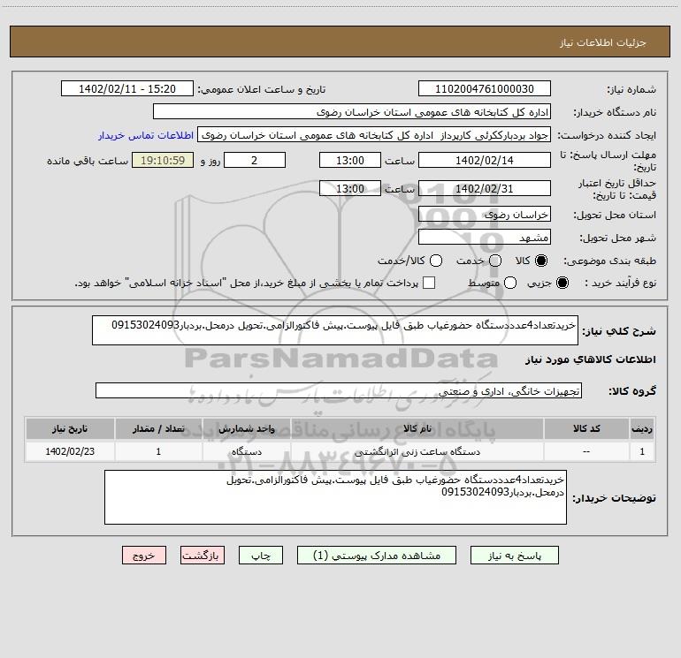681x658 pixels.
Task: Click the توضیحات خریدار text area
Action: pyautogui.click(x=336, y=497)
